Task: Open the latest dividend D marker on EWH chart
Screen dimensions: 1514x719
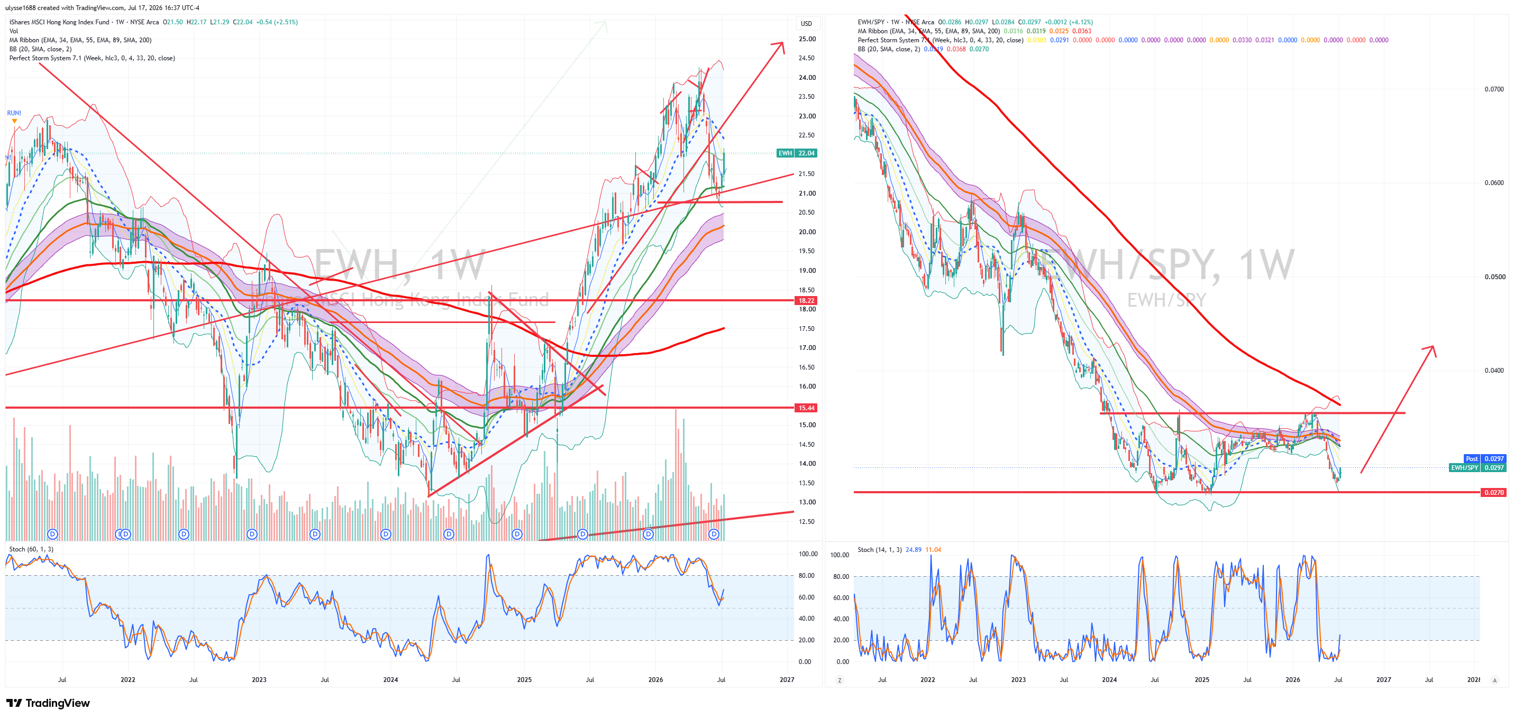Action: coord(714,534)
